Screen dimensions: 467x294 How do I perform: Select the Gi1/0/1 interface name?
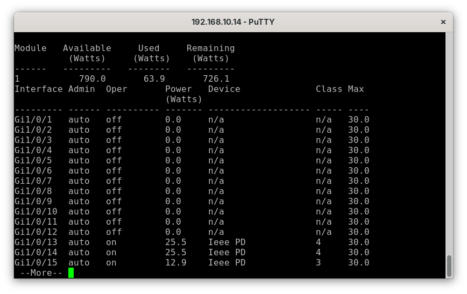(x=33, y=120)
